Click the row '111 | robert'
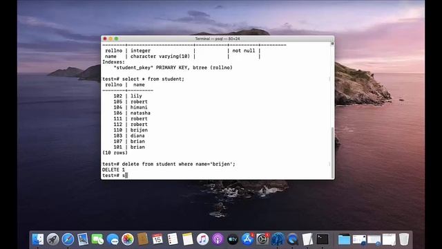 131,118
